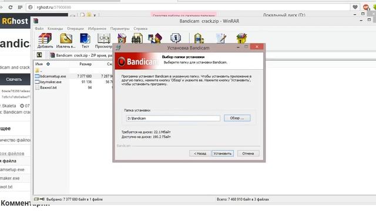Click the parent folder '..' icon in file list
This screenshot has height=211, width=376.
click(x=37, y=70)
